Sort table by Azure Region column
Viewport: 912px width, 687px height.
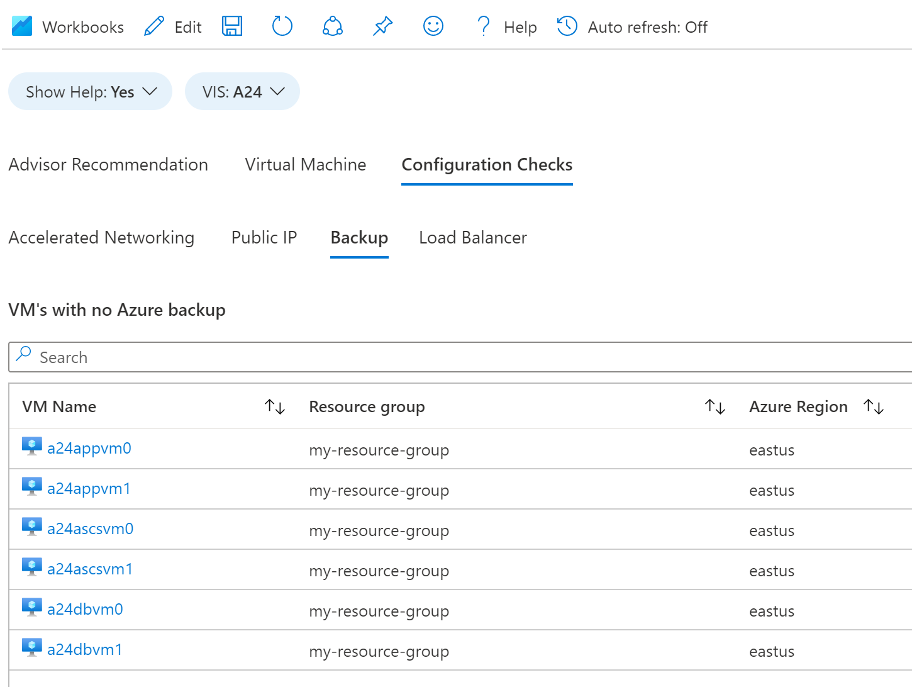(x=874, y=406)
